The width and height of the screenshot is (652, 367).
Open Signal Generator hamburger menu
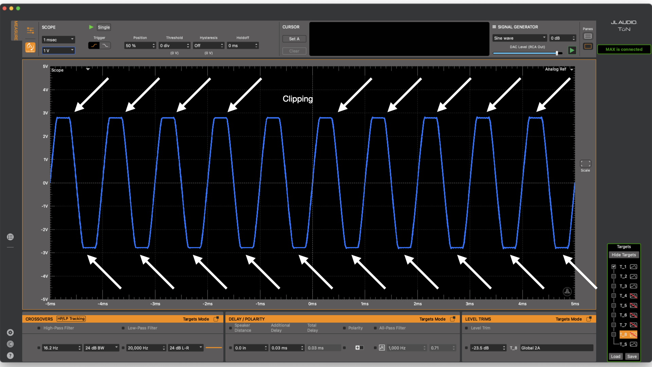[x=494, y=27]
